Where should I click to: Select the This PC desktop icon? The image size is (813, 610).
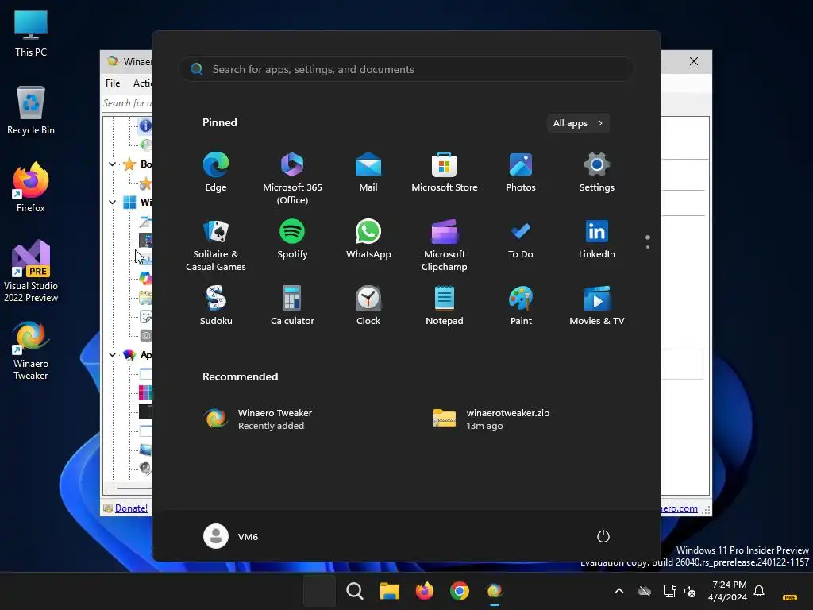coord(31,33)
